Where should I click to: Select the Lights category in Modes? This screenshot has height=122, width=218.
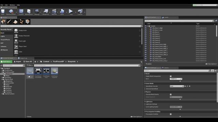click(3, 36)
